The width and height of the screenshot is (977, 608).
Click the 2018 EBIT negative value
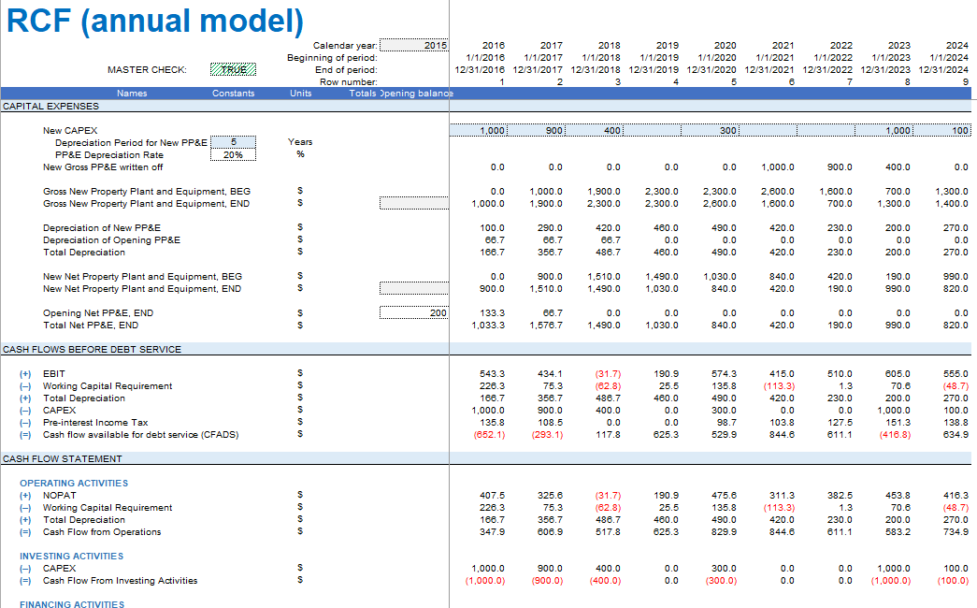click(x=608, y=373)
